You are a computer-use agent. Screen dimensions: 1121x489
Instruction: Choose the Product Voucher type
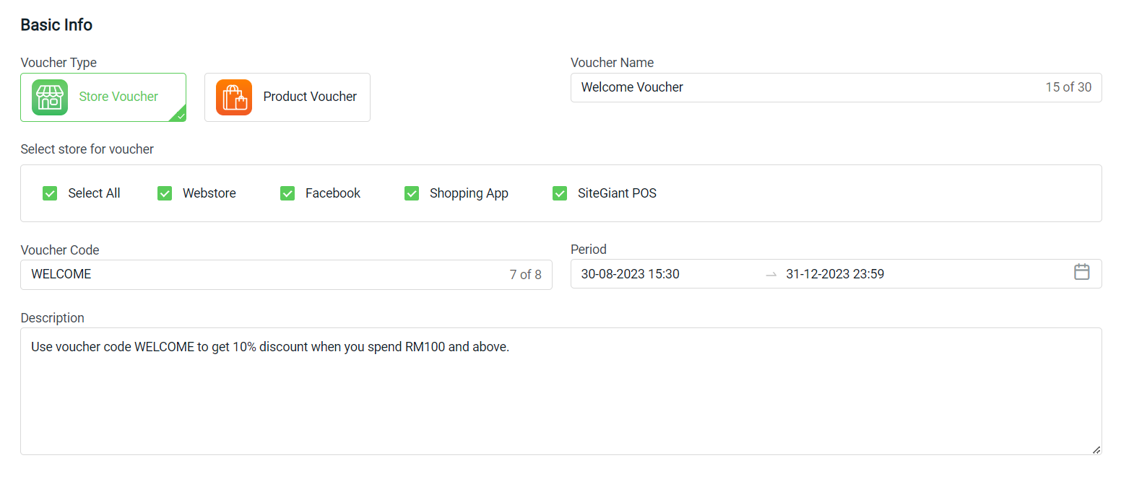click(x=309, y=97)
